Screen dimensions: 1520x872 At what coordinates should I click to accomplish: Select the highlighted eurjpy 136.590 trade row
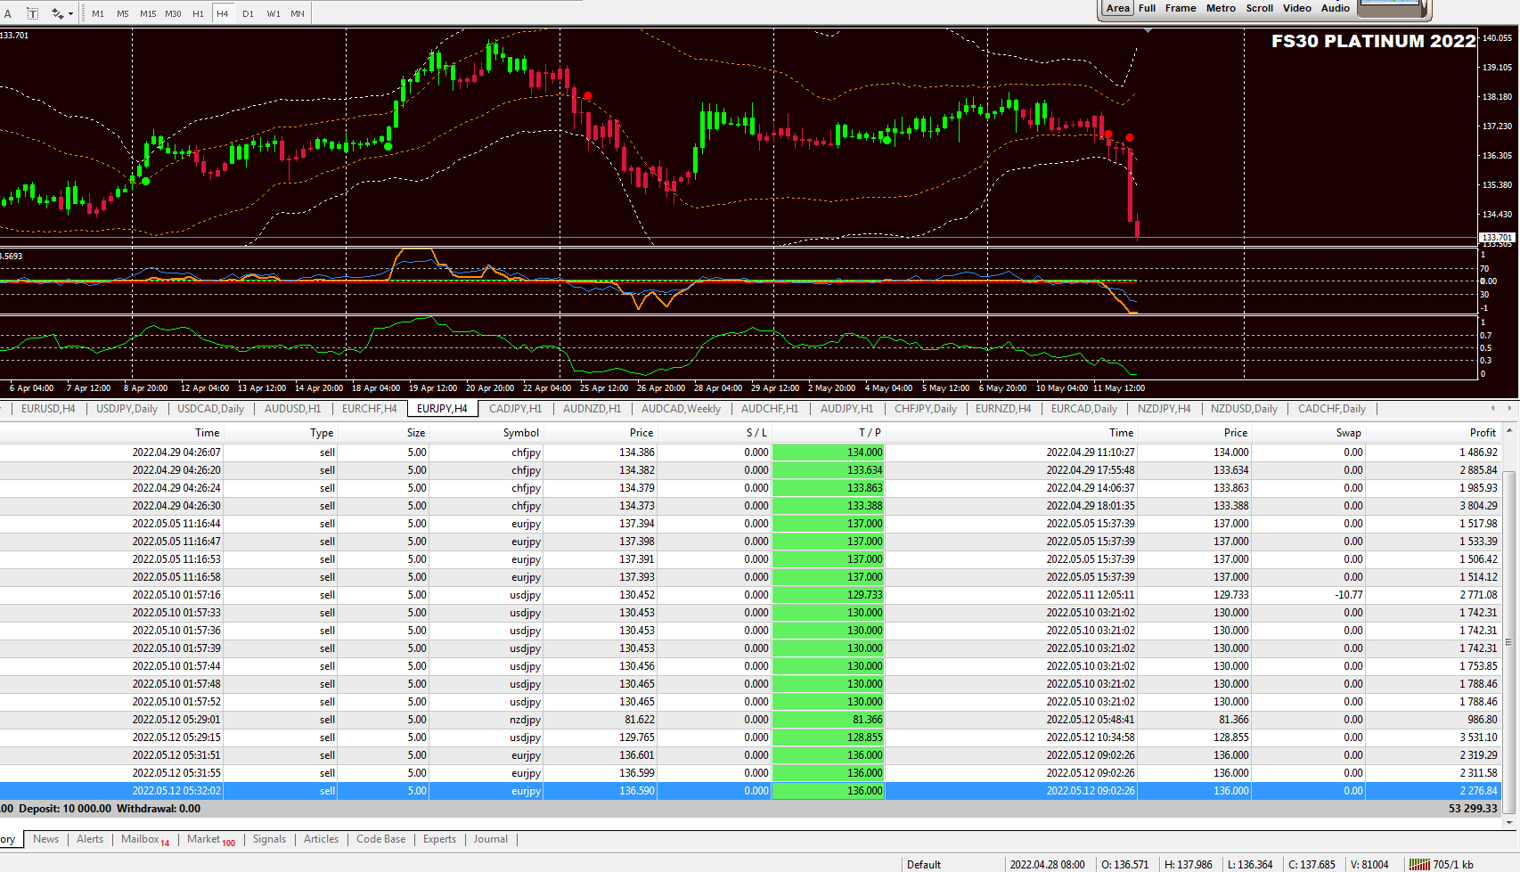(x=750, y=791)
